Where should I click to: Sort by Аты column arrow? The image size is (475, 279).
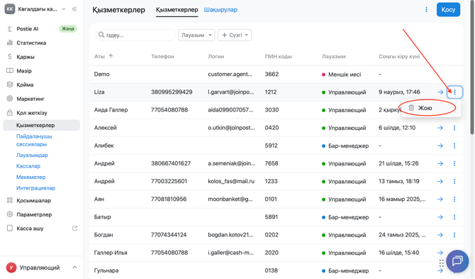click(111, 56)
